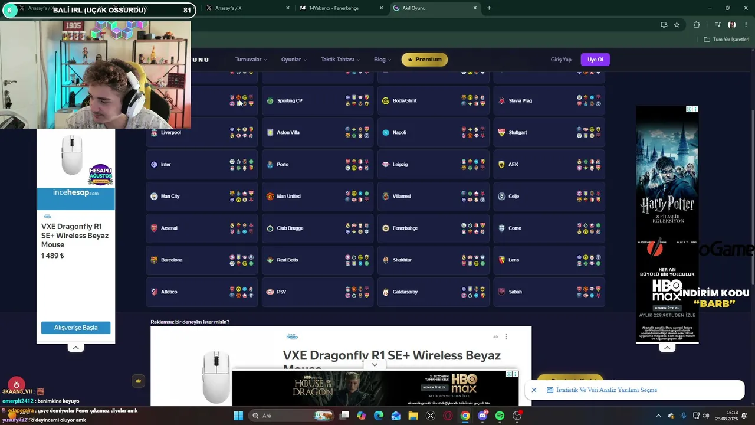Collapse the left mouse ad using its chevron

click(x=75, y=348)
